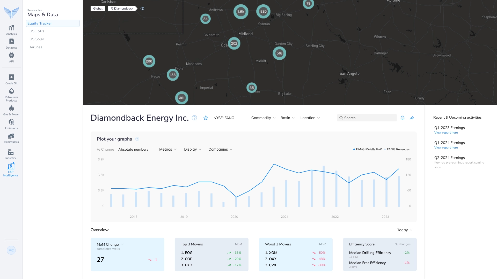
Task: Click the 133 cluster near Pyote
Action: coord(173,75)
